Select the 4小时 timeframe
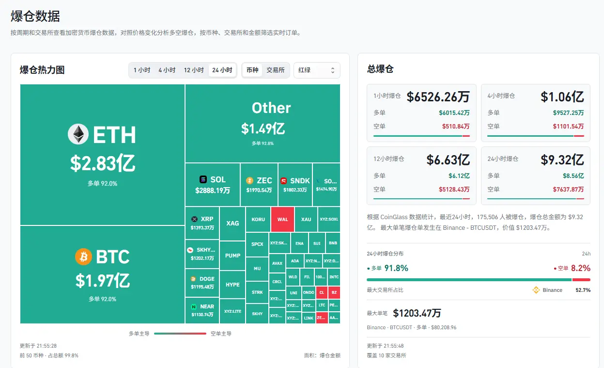The height and width of the screenshot is (368, 604). (167, 70)
